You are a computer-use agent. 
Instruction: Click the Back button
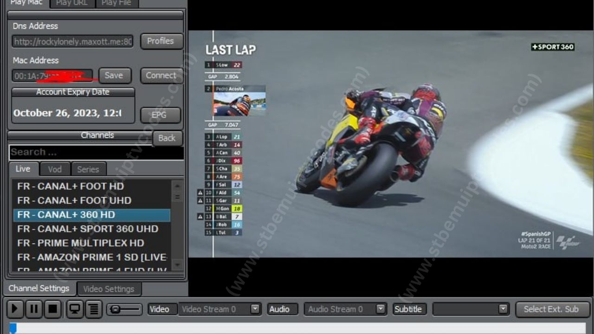tap(167, 138)
